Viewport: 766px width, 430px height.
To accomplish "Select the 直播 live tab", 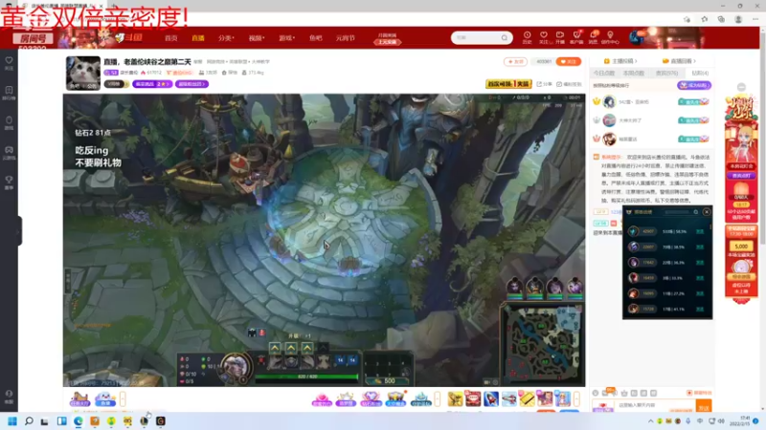I will [x=198, y=38].
